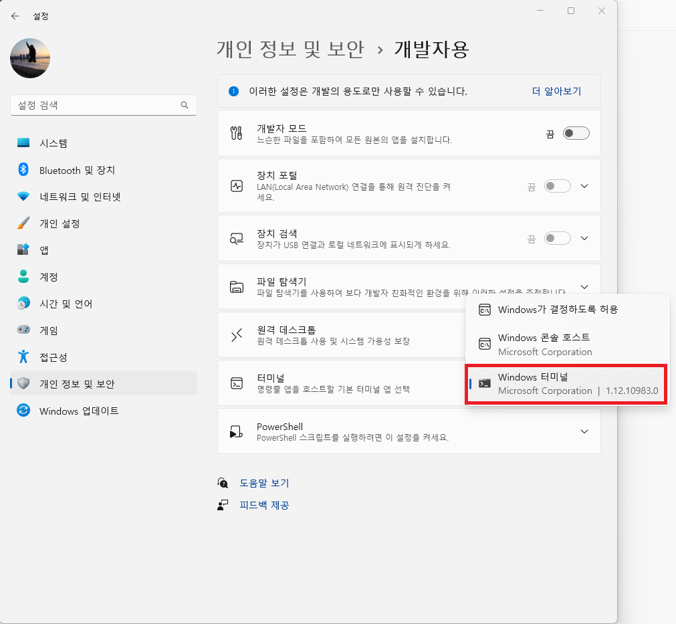This screenshot has width=676, height=624.
Task: Expand the 장치 포털 section chevron
Action: coord(584,187)
